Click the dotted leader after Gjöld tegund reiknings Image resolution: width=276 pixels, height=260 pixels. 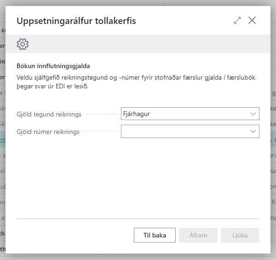[101, 114]
